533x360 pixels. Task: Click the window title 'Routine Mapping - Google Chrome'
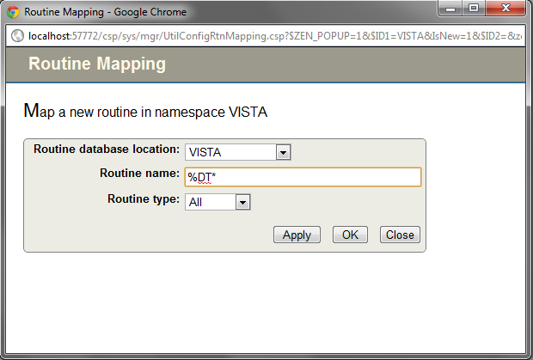tap(105, 13)
